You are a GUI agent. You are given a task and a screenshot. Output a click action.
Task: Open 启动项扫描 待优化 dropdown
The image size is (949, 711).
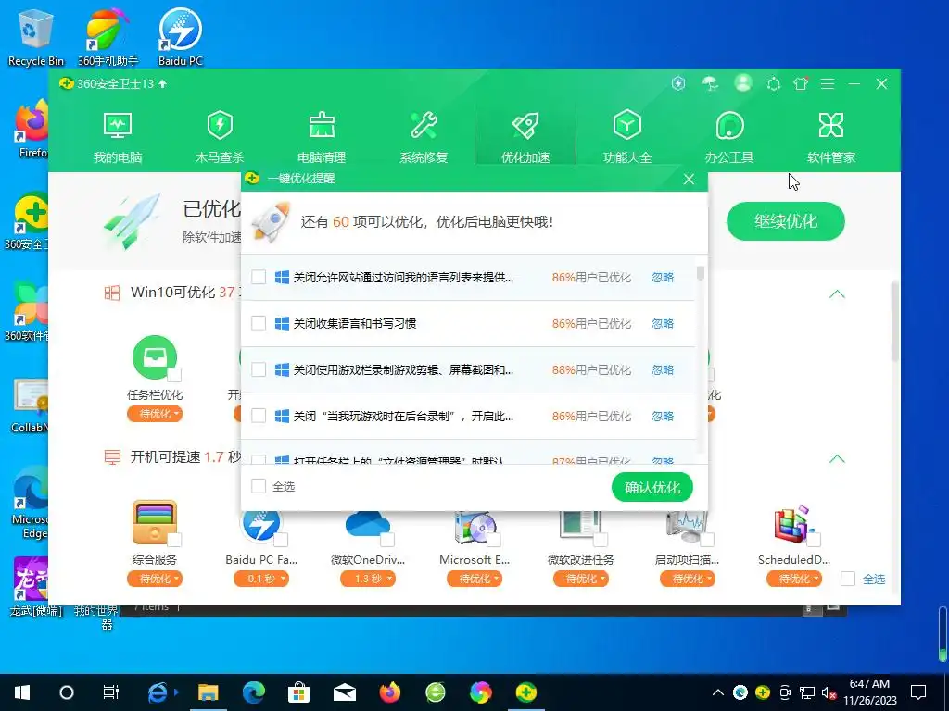pos(688,579)
